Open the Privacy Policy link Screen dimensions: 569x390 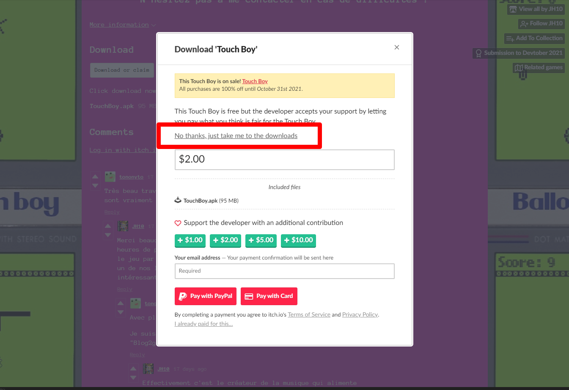pos(360,314)
